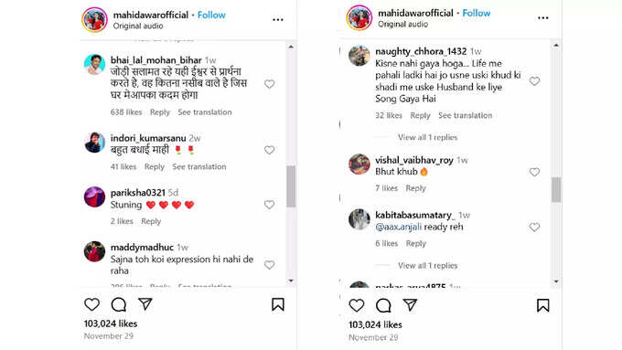
Task: Save the post with right bookmark icon
Action: (542, 305)
